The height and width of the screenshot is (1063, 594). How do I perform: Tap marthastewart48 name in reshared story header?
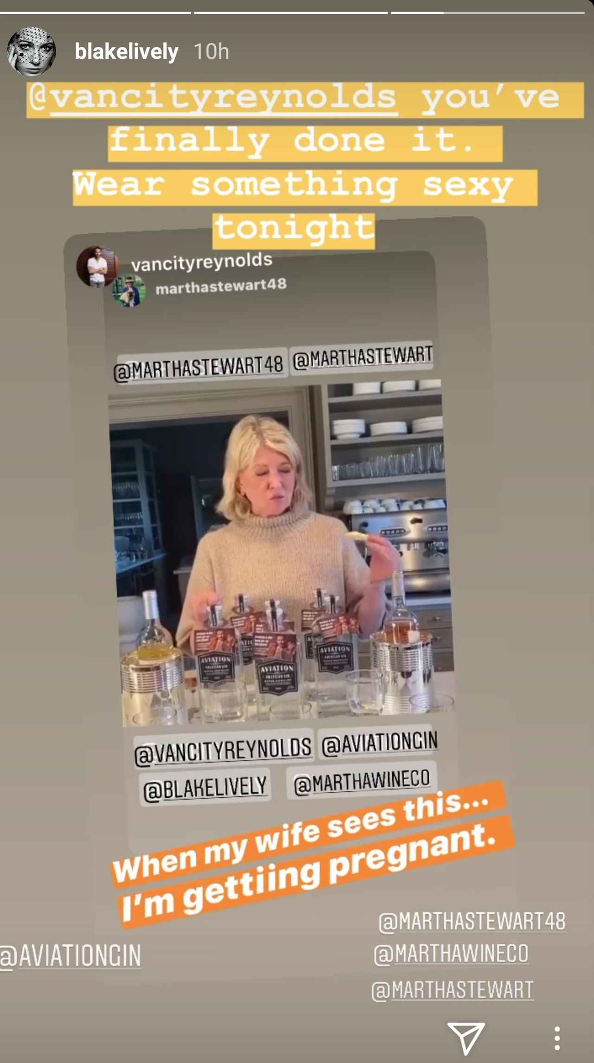coord(221,286)
